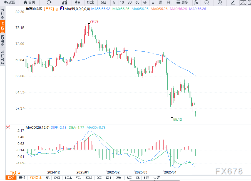Apply the PSY indicator

(x=146, y=178)
